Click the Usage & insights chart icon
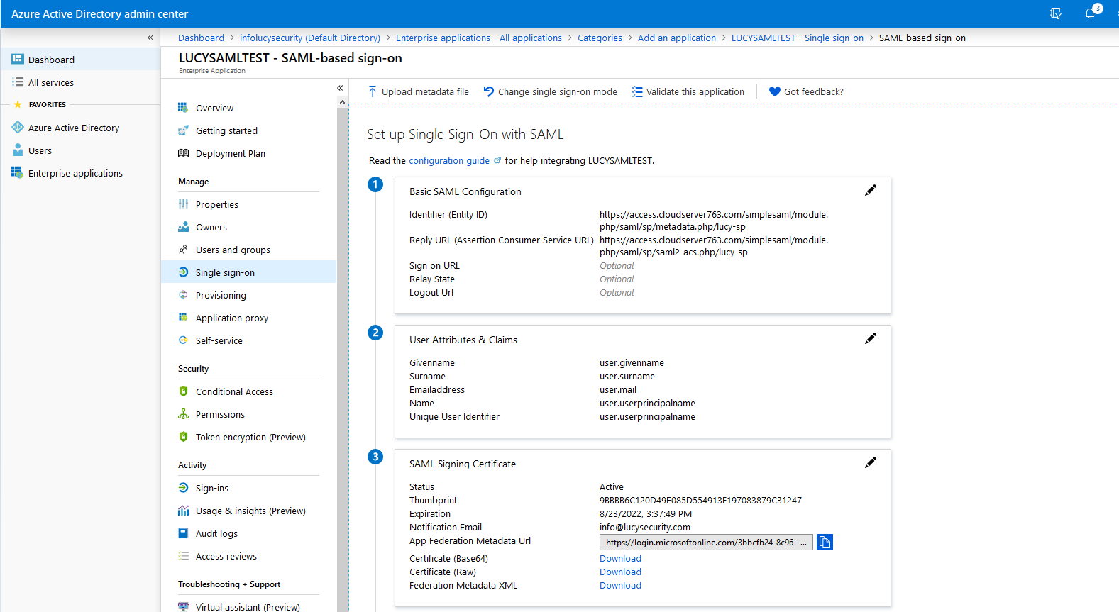This screenshot has height=612, width=1119. pyautogui.click(x=183, y=511)
